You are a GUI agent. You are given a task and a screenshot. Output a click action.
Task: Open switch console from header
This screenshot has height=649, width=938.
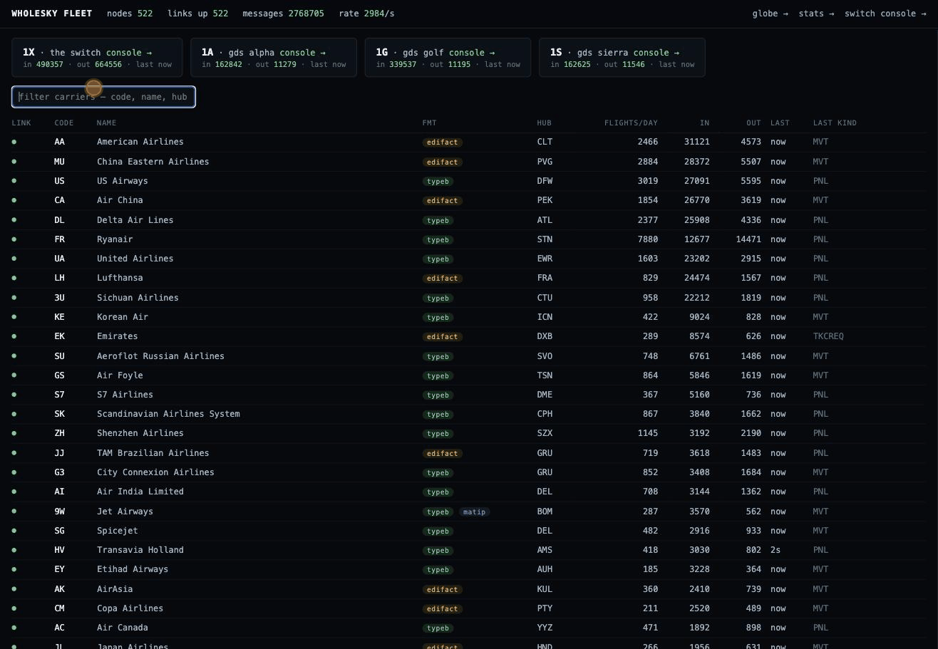tap(885, 14)
